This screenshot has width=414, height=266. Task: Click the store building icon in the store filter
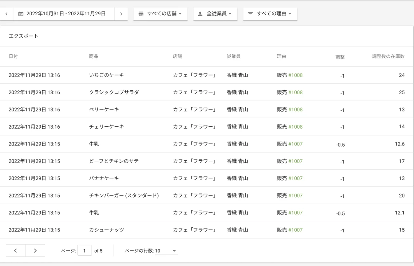[140, 14]
